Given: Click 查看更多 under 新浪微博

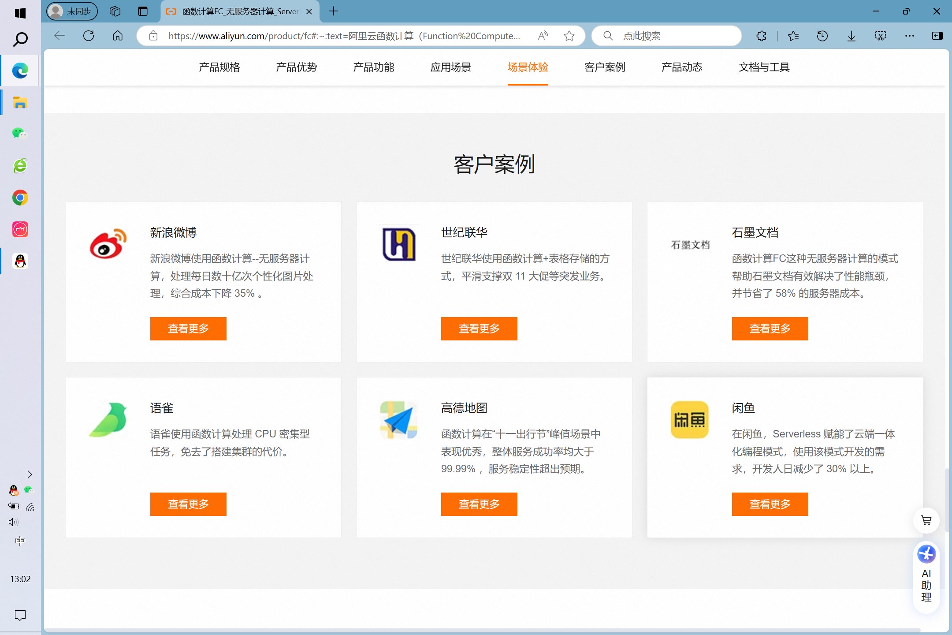Looking at the screenshot, I should pyautogui.click(x=188, y=329).
